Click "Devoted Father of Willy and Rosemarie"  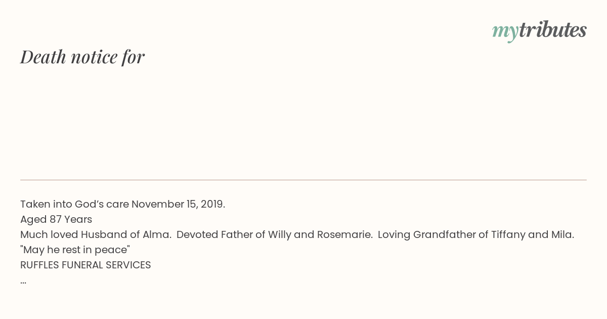(x=275, y=235)
